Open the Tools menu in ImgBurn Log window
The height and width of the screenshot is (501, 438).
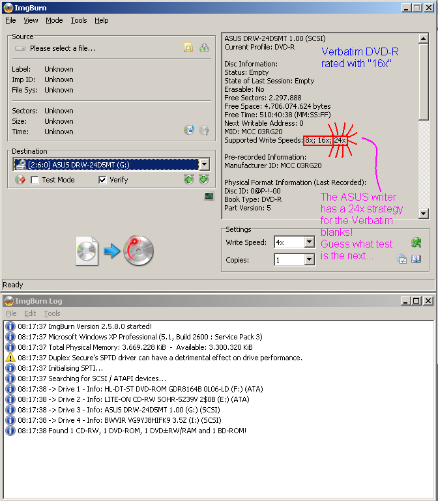coord(52,313)
